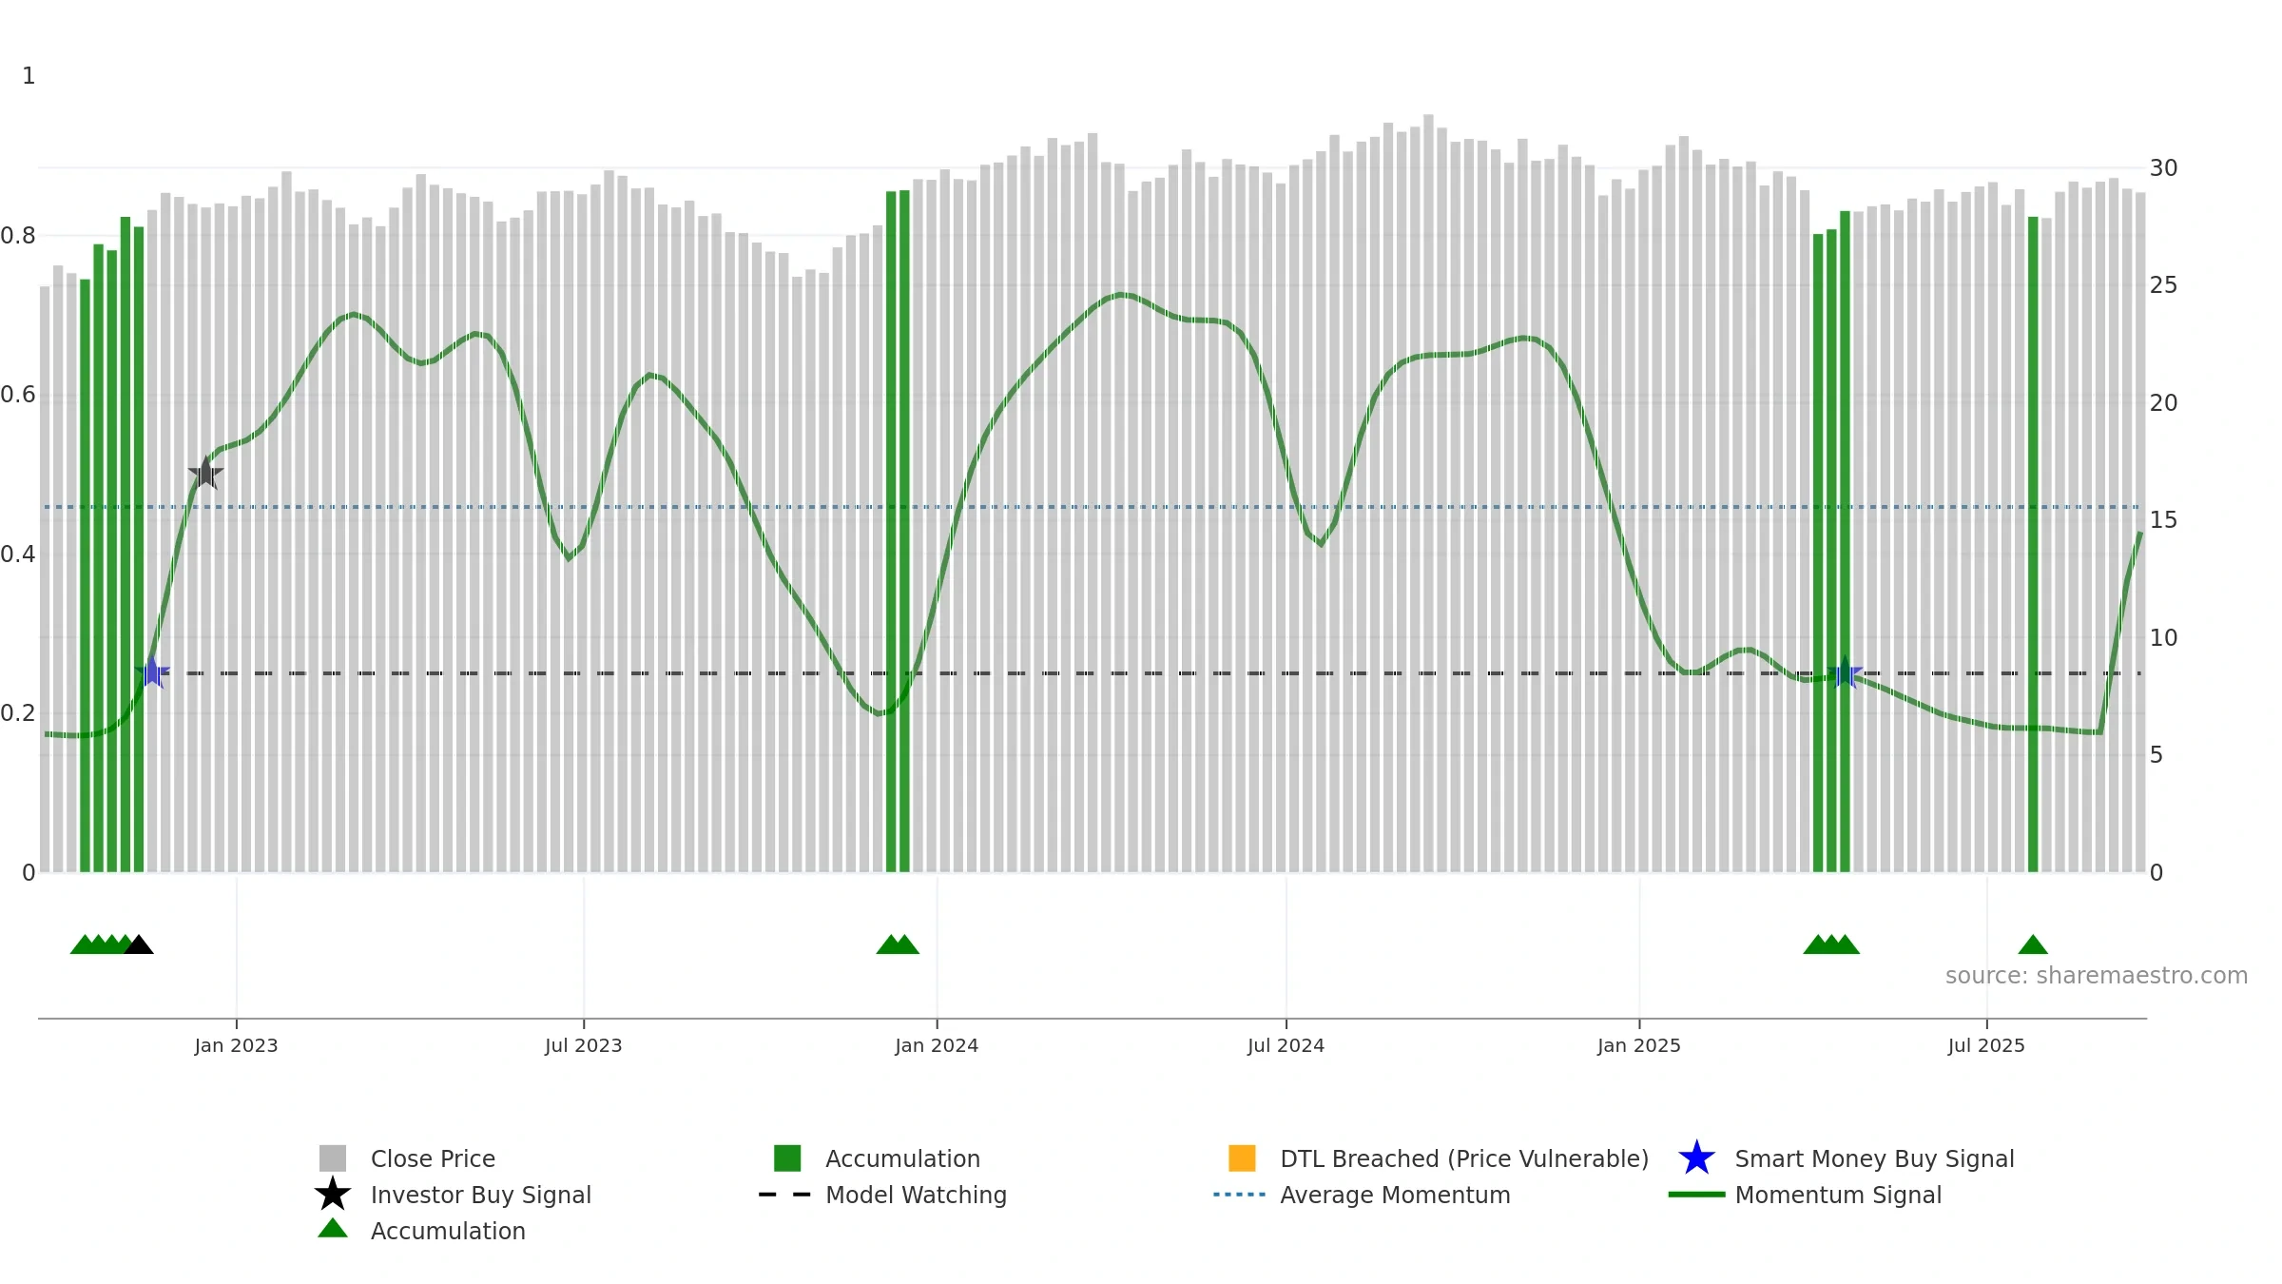
Task: Click the lone green triangle after Jul 2025
Action: (2033, 944)
